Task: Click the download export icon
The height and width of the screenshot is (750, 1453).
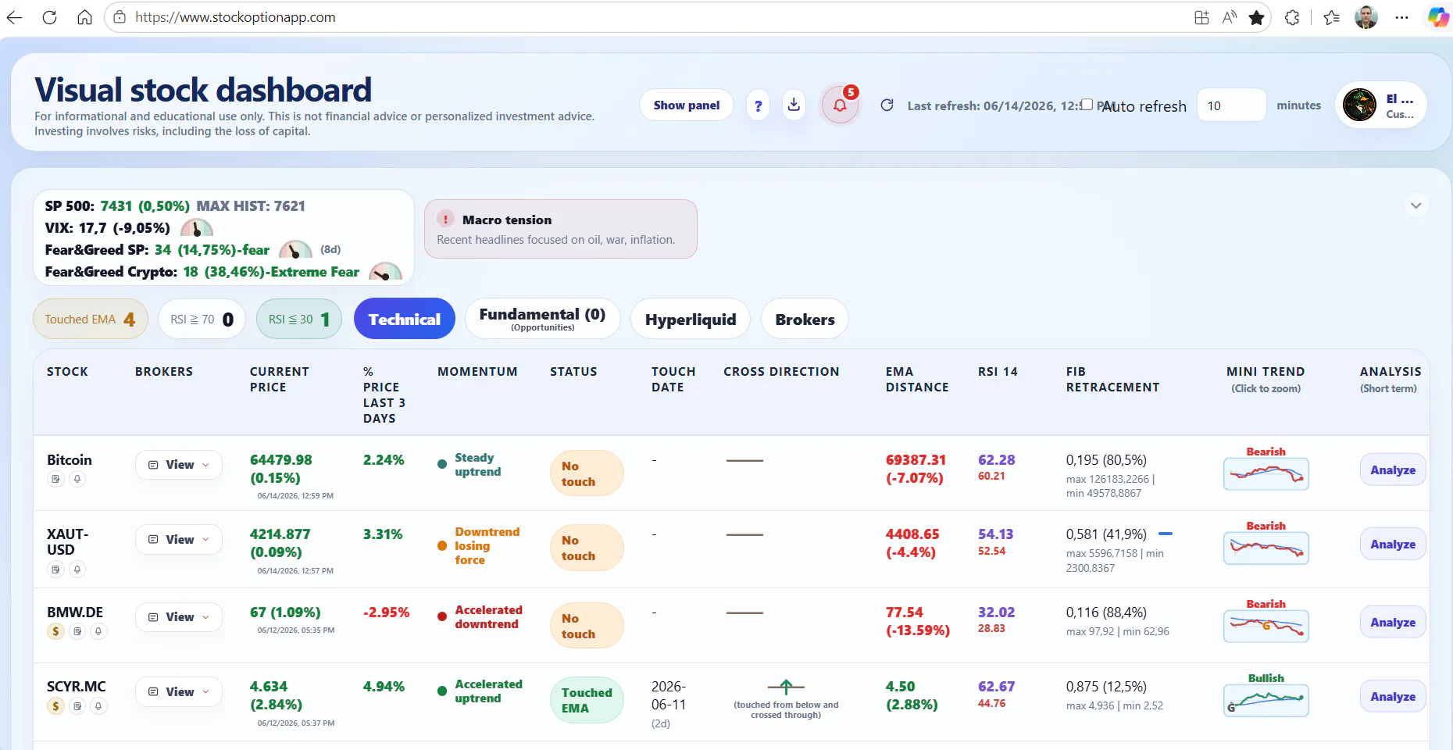Action: click(x=794, y=105)
